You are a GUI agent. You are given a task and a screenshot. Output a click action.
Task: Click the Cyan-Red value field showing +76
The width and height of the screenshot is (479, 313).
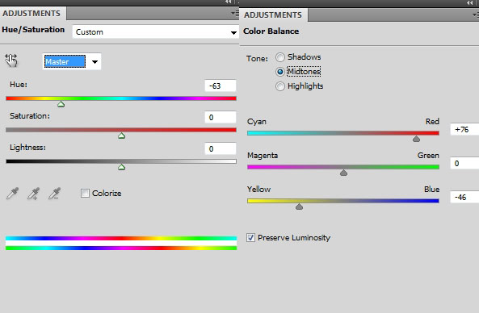464,129
